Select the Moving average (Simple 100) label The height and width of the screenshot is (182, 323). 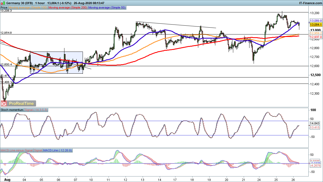click(28, 8)
